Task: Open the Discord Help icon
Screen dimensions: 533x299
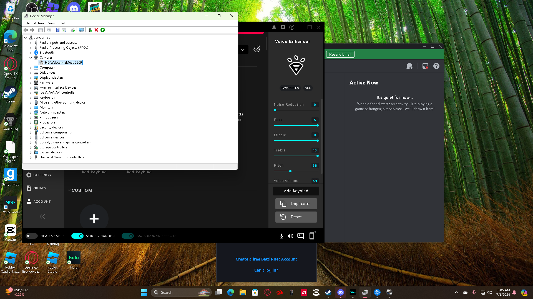Action: tap(436, 66)
